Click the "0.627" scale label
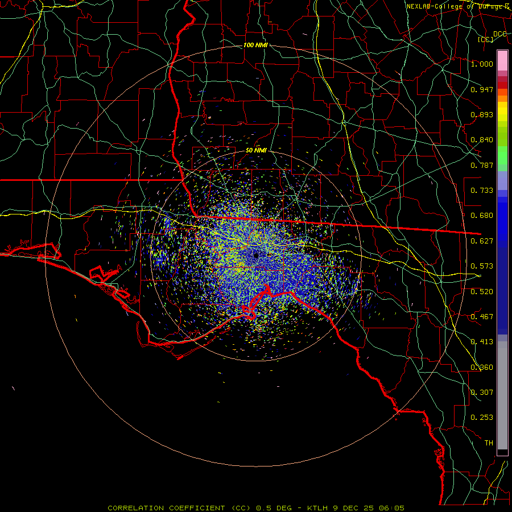 click(x=482, y=241)
